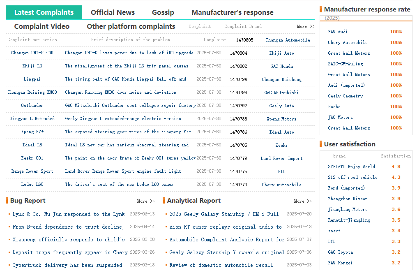
Task: Open Xiaopeng officially responds article
Action: click(69, 239)
